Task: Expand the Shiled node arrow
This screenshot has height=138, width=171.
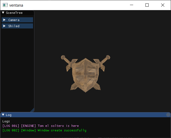Action: [4, 26]
